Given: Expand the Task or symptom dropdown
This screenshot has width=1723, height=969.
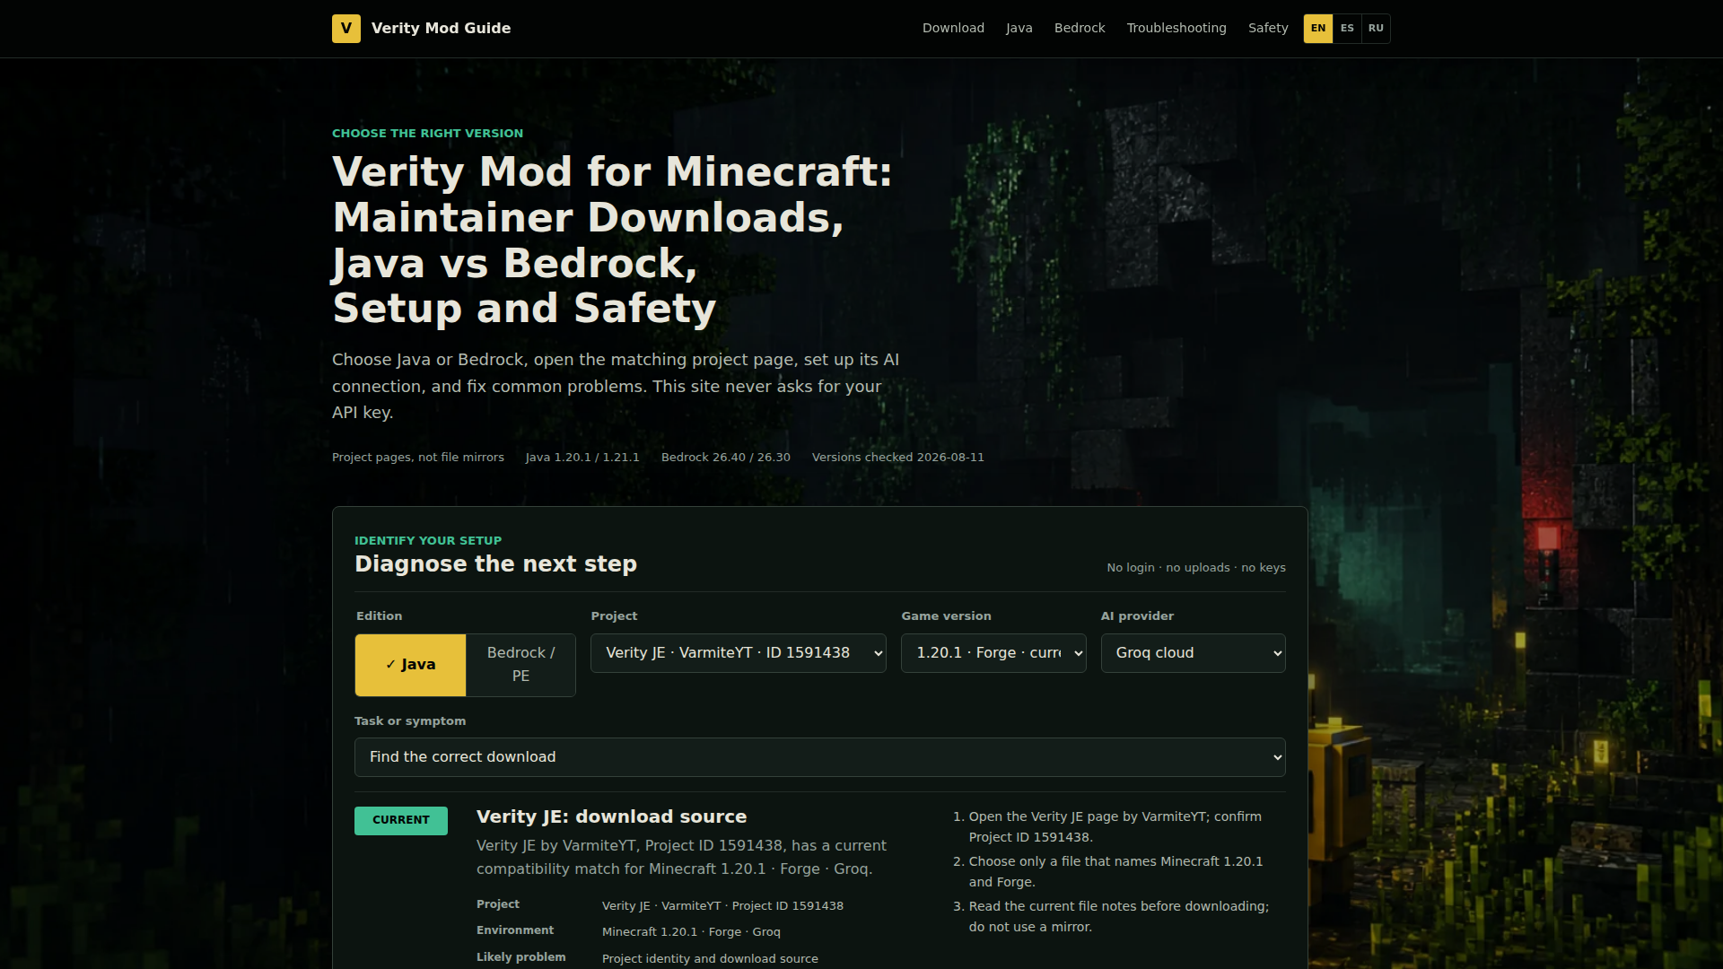Looking at the screenshot, I should pyautogui.click(x=819, y=757).
